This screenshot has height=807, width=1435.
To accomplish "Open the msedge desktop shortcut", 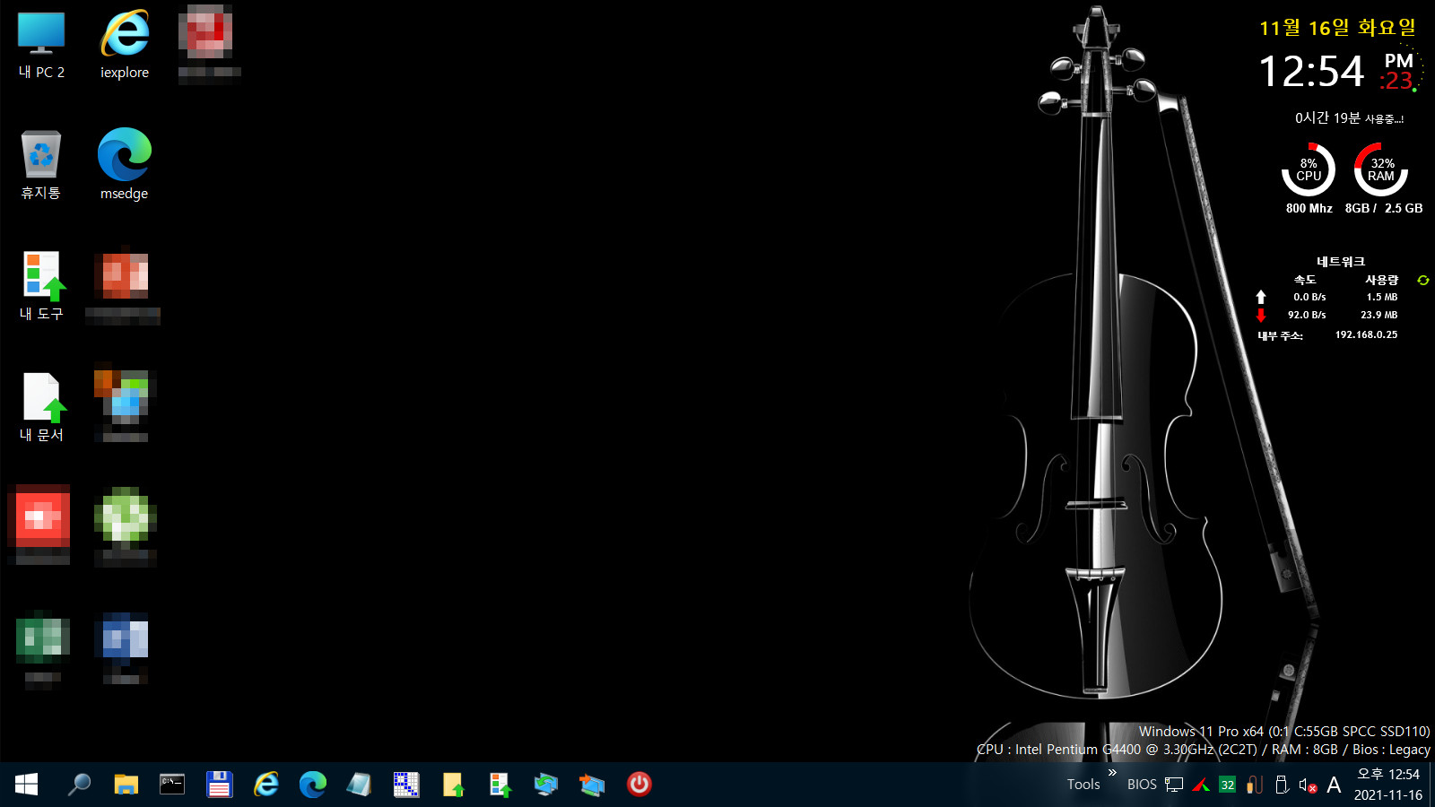I will tap(125, 166).
